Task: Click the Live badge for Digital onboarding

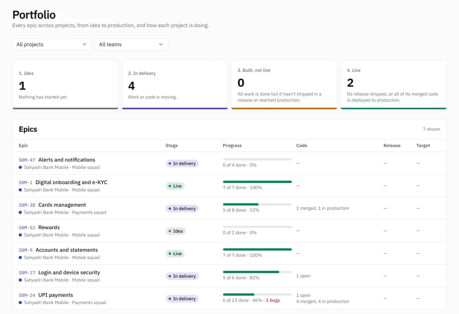Action: coord(175,186)
